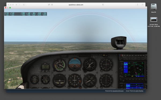Viewport: 161px width, 100px height.
Task: Click the GPS moving map display
Action: [x=134, y=69]
